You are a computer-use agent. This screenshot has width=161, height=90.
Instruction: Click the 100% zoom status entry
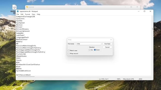[118, 79]
